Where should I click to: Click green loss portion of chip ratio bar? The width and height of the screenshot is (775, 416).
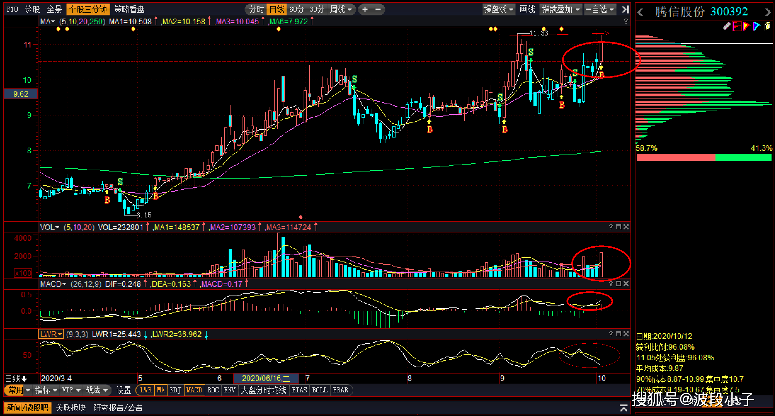743,157
